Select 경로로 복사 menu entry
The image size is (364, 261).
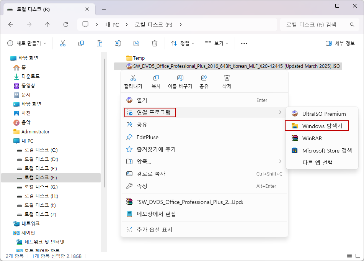coord(204,174)
